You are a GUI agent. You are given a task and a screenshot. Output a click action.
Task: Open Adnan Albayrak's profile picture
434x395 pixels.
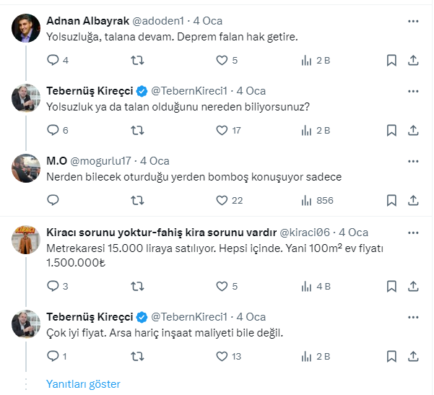pyautogui.click(x=27, y=28)
